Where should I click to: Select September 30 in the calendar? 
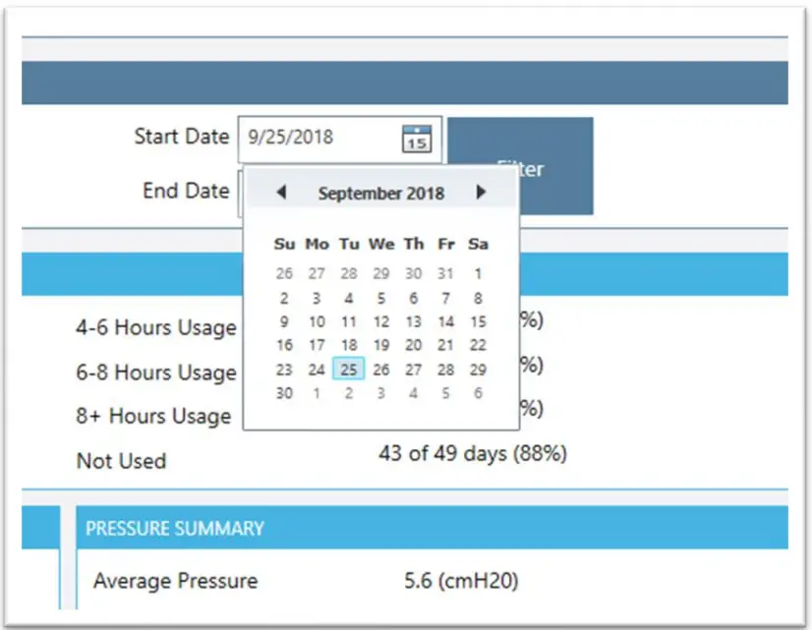284,393
